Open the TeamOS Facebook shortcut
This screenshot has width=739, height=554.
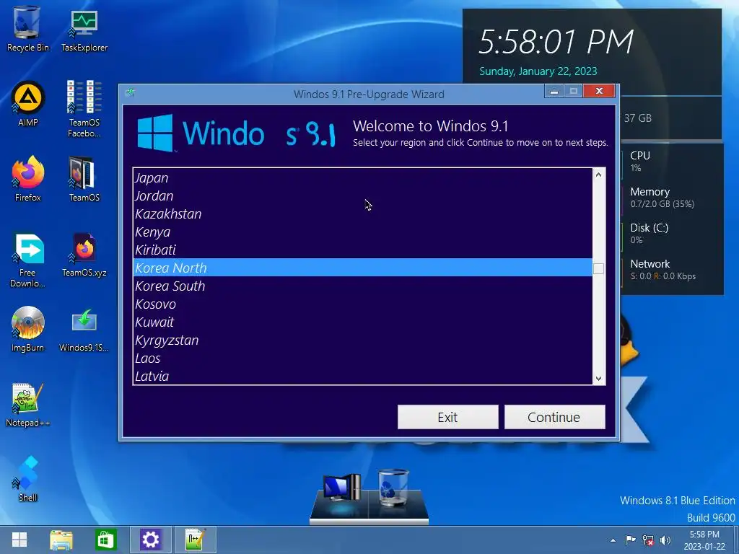tap(84, 109)
